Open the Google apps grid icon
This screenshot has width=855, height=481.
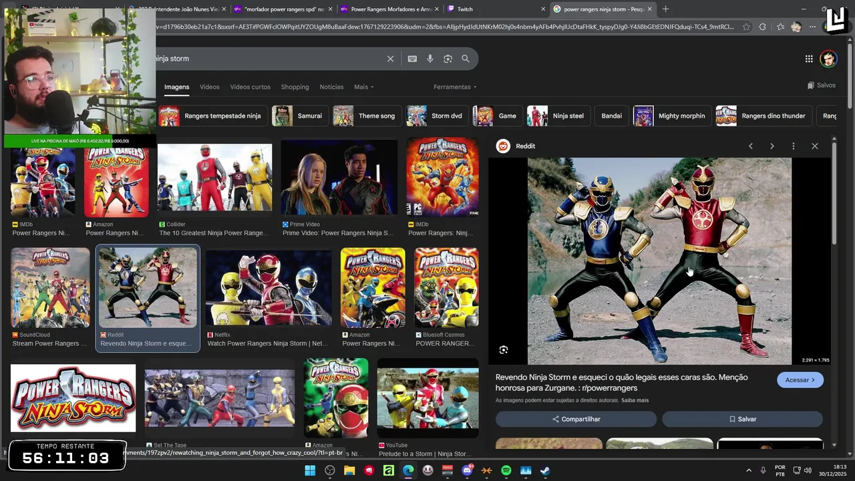point(809,59)
